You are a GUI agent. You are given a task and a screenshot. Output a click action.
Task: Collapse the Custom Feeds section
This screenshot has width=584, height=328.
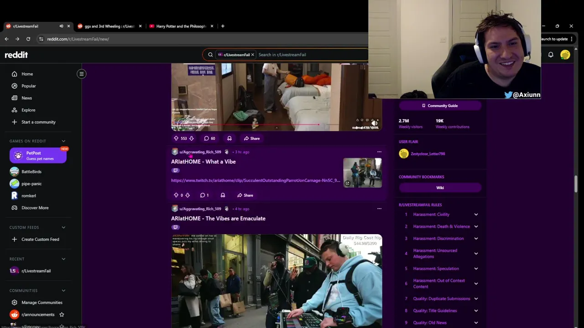[x=63, y=227]
